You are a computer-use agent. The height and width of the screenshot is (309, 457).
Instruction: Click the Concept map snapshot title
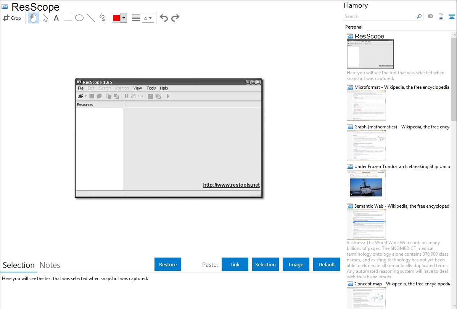(402, 284)
